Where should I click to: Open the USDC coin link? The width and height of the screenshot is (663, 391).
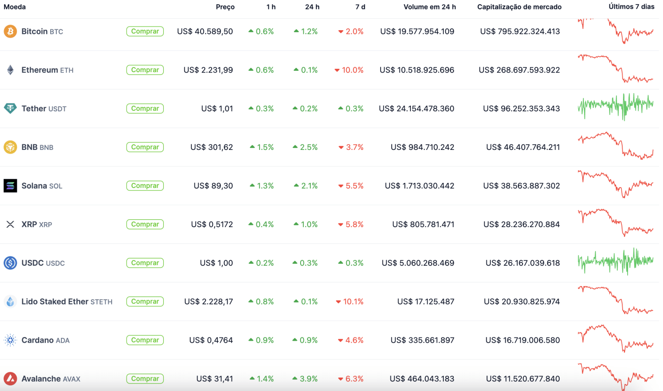pyautogui.click(x=43, y=263)
